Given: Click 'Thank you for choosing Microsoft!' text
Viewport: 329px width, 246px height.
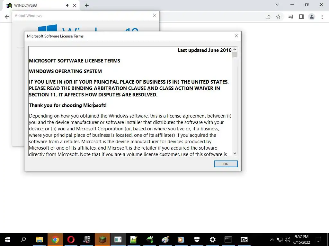Looking at the screenshot, I should point(68,105).
